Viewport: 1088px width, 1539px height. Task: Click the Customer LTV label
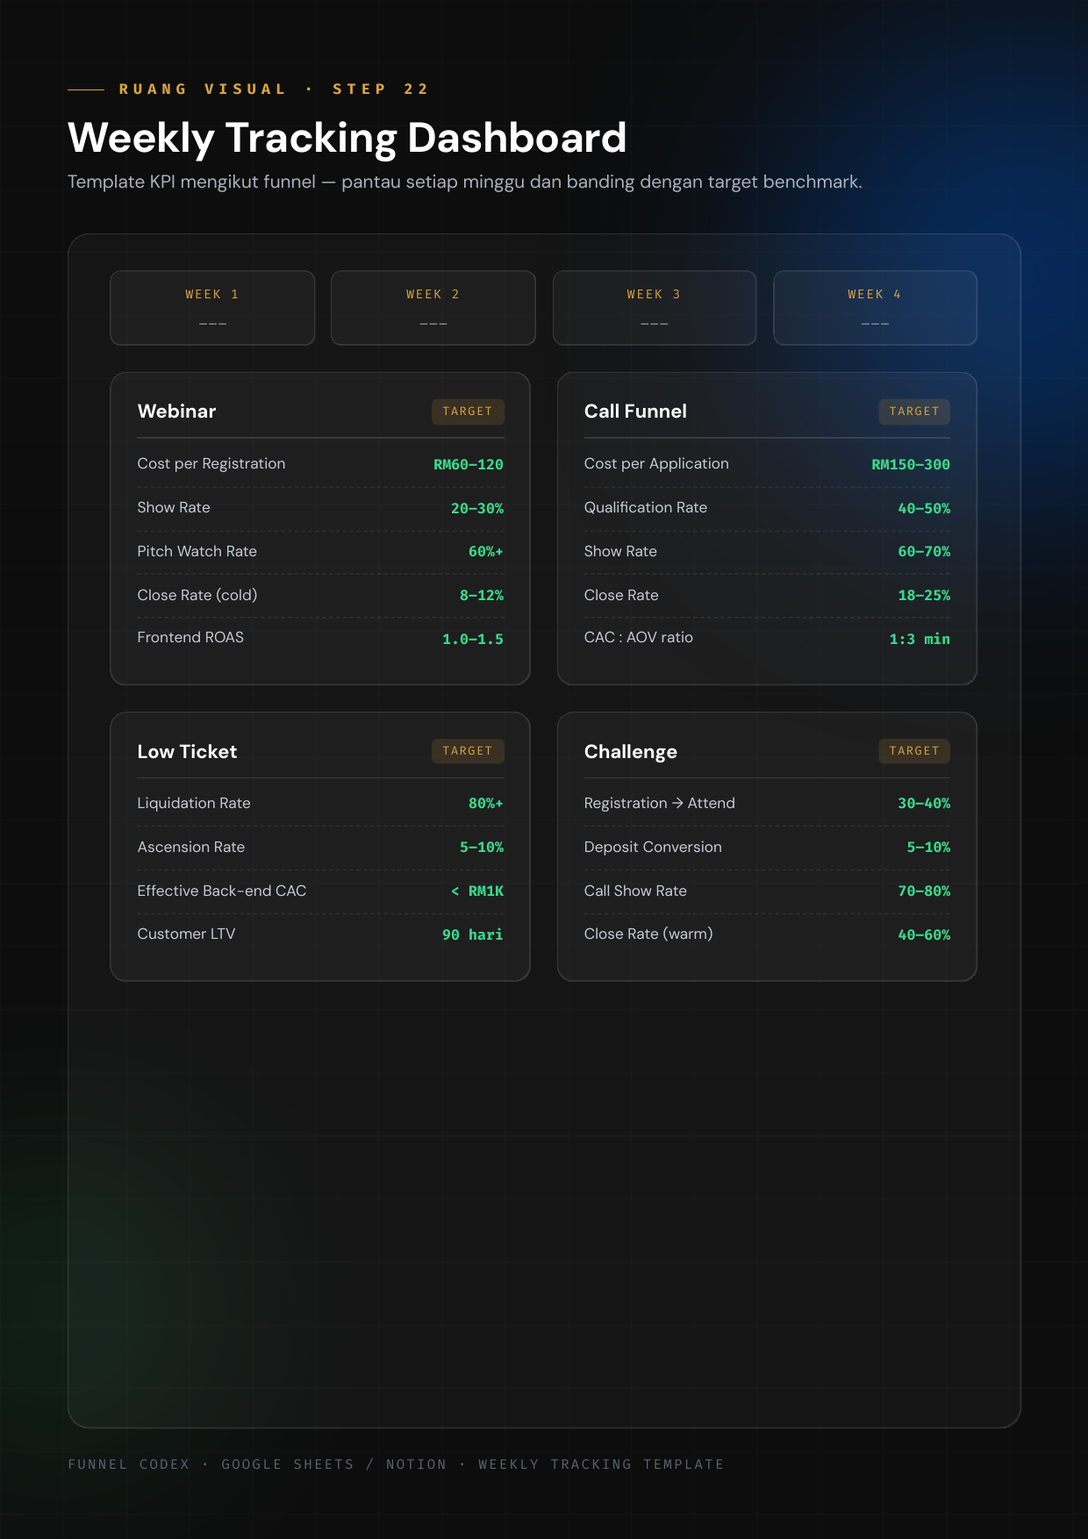(x=186, y=934)
